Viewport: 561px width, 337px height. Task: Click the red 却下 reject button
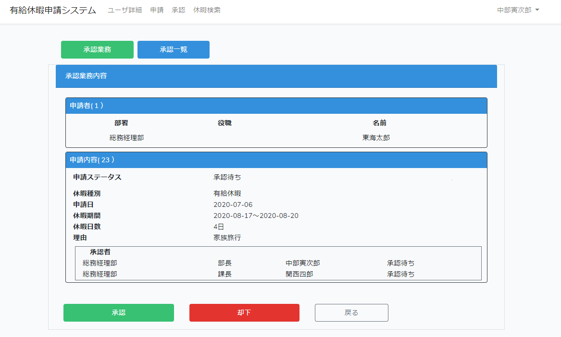tap(244, 313)
